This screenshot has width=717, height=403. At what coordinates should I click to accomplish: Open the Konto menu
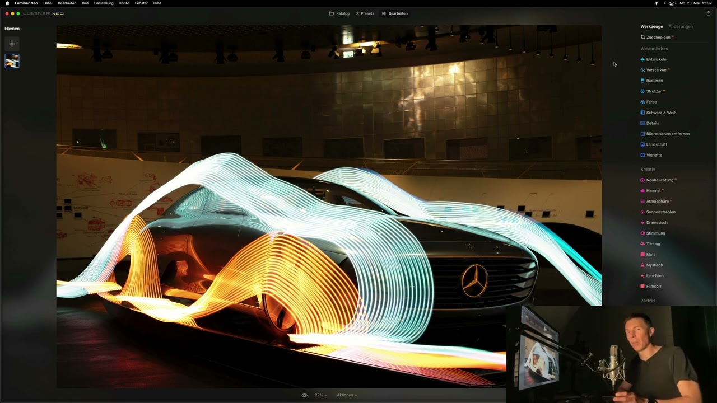click(124, 3)
